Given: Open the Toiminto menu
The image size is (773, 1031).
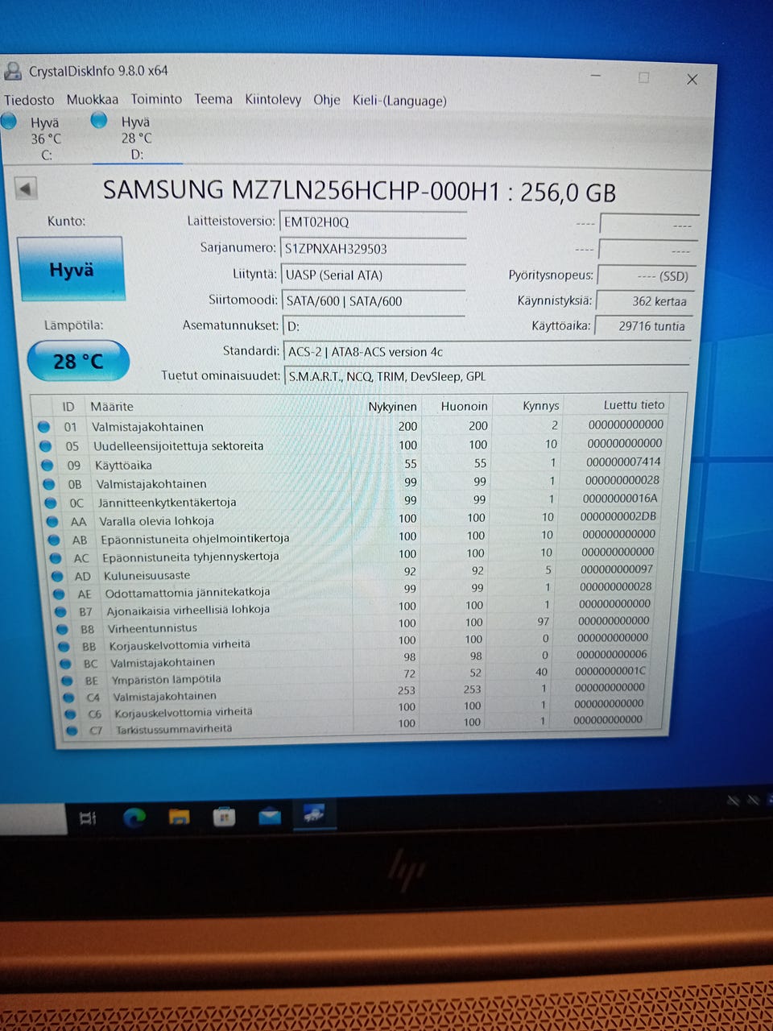Looking at the screenshot, I should 156,99.
